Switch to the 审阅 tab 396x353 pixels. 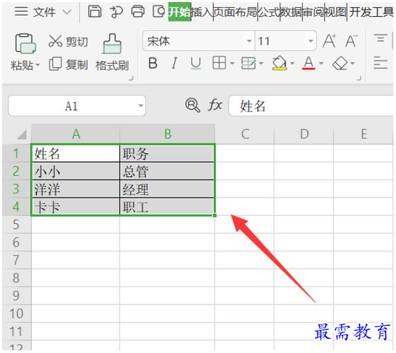(313, 11)
